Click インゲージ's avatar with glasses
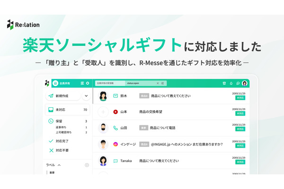Screen dimensions: 284x189 tap(103, 144)
